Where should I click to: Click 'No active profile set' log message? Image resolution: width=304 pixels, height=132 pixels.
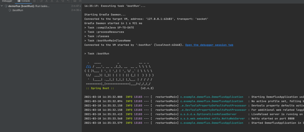277,101
